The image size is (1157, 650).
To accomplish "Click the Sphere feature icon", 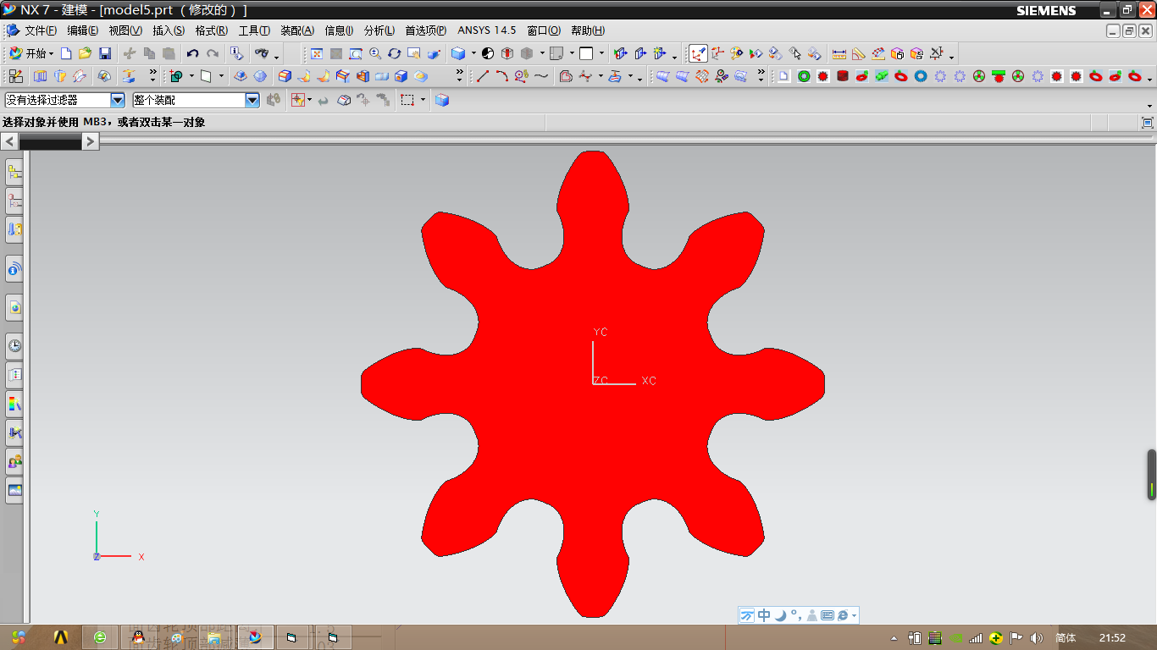I will point(260,76).
